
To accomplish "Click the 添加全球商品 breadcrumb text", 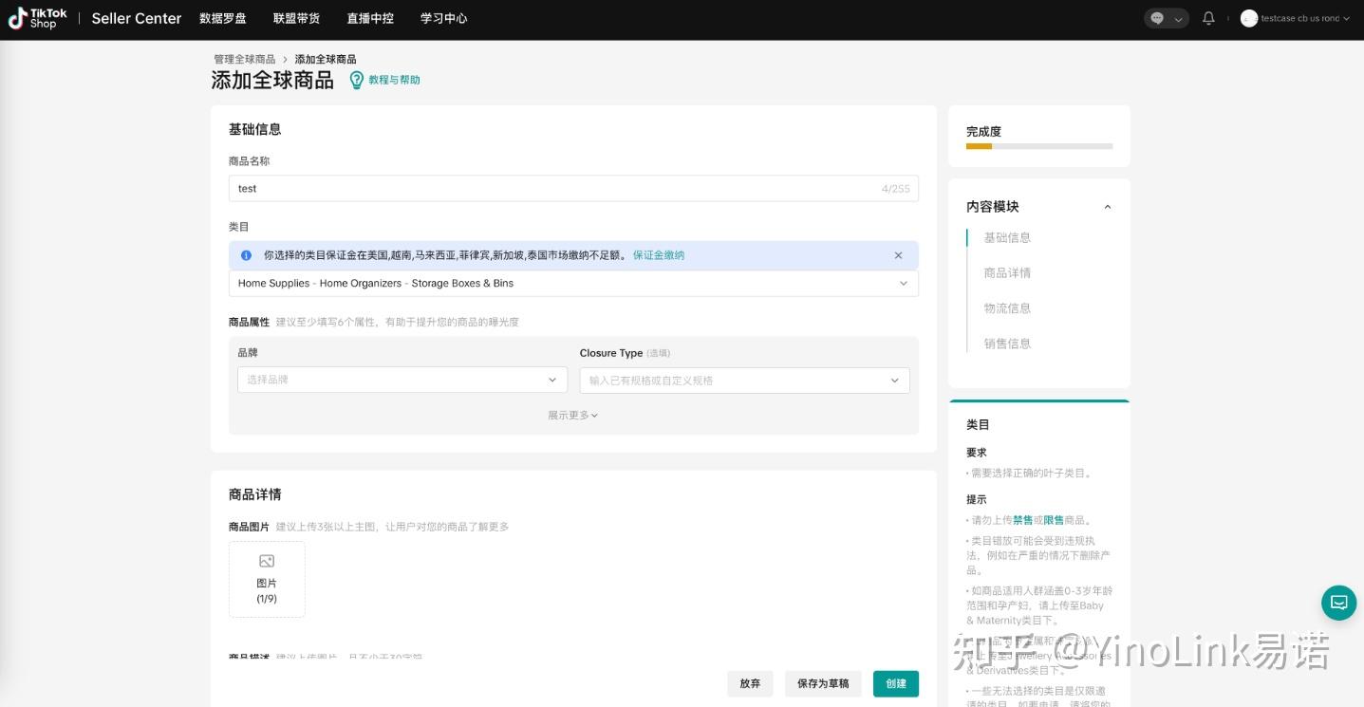I will pyautogui.click(x=326, y=59).
